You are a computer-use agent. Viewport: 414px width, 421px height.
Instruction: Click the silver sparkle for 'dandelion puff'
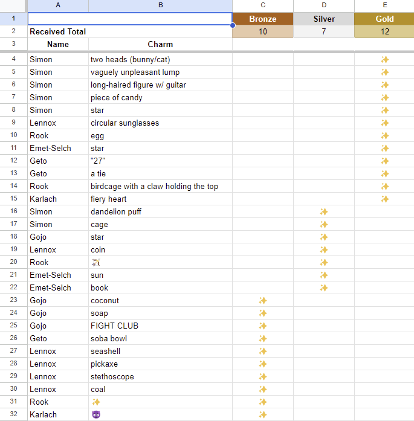[324, 212]
